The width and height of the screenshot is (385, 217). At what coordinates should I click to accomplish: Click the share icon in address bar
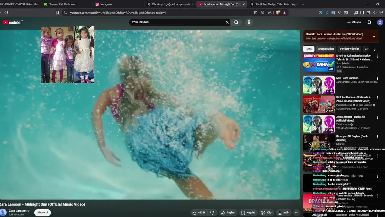point(270,13)
